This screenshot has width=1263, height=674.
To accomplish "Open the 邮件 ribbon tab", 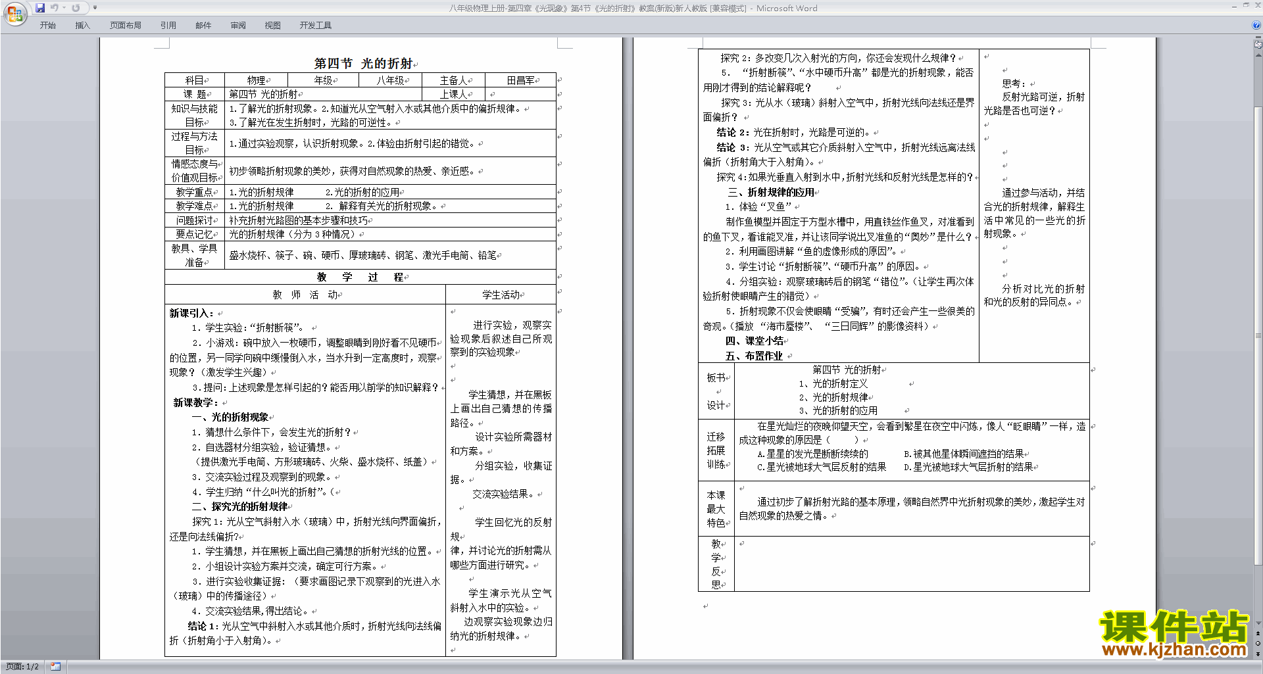I will (x=203, y=26).
